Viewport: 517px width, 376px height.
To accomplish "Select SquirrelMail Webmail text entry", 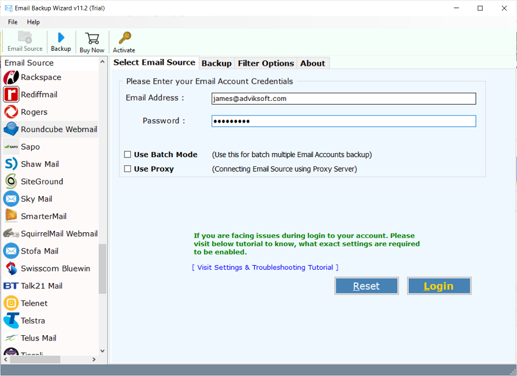I will click(x=60, y=234).
